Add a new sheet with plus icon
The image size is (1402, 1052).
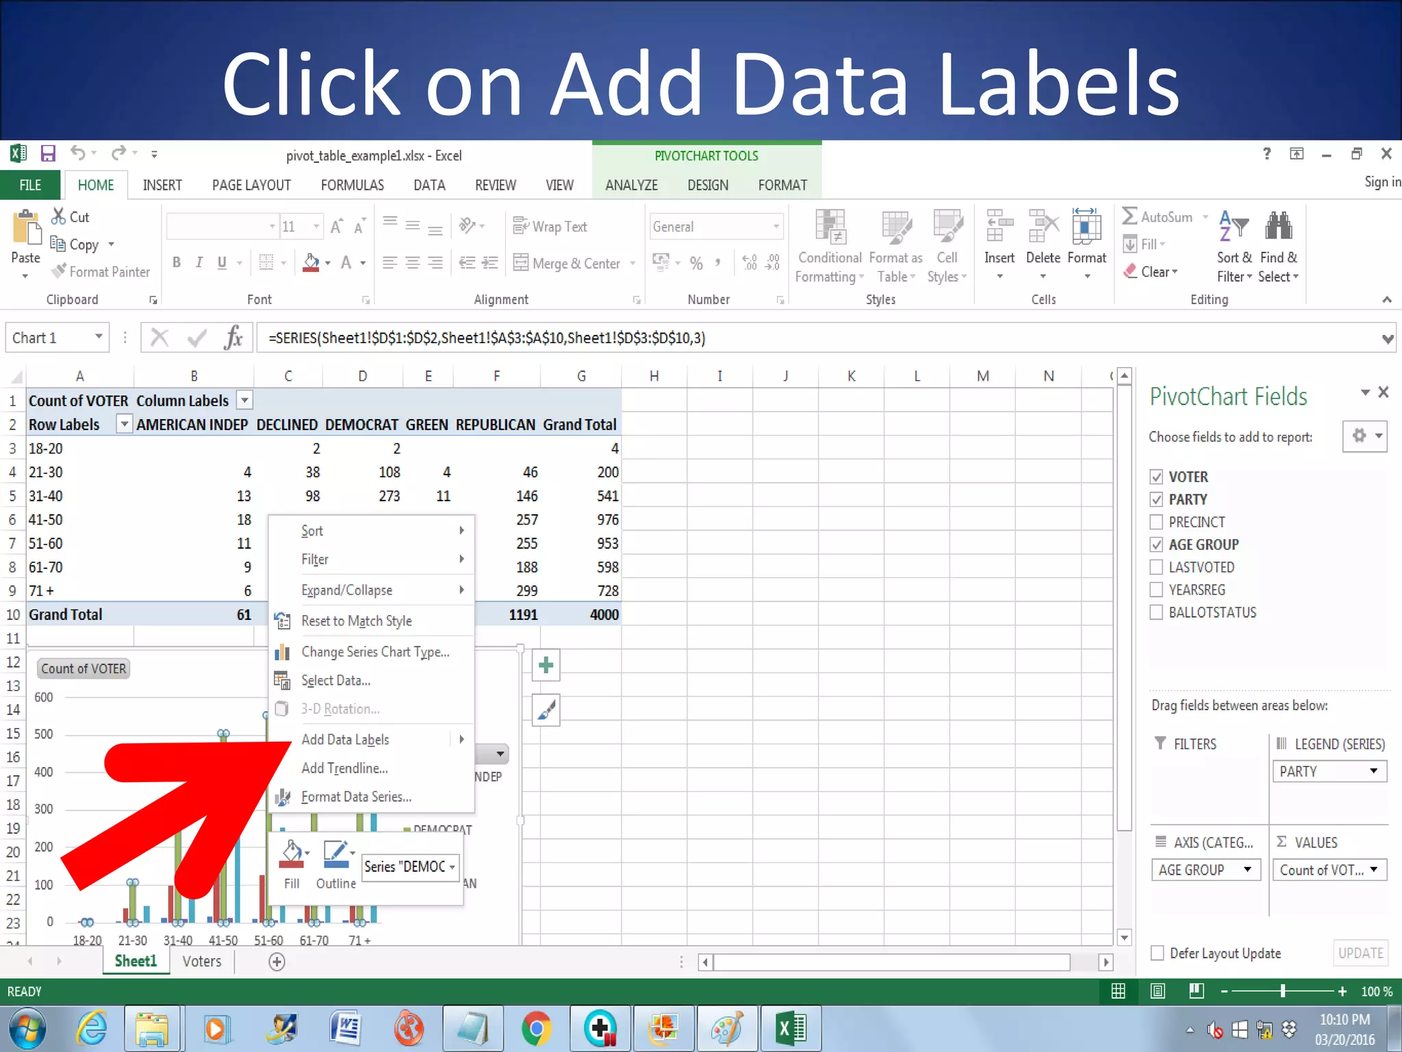pyautogui.click(x=277, y=962)
